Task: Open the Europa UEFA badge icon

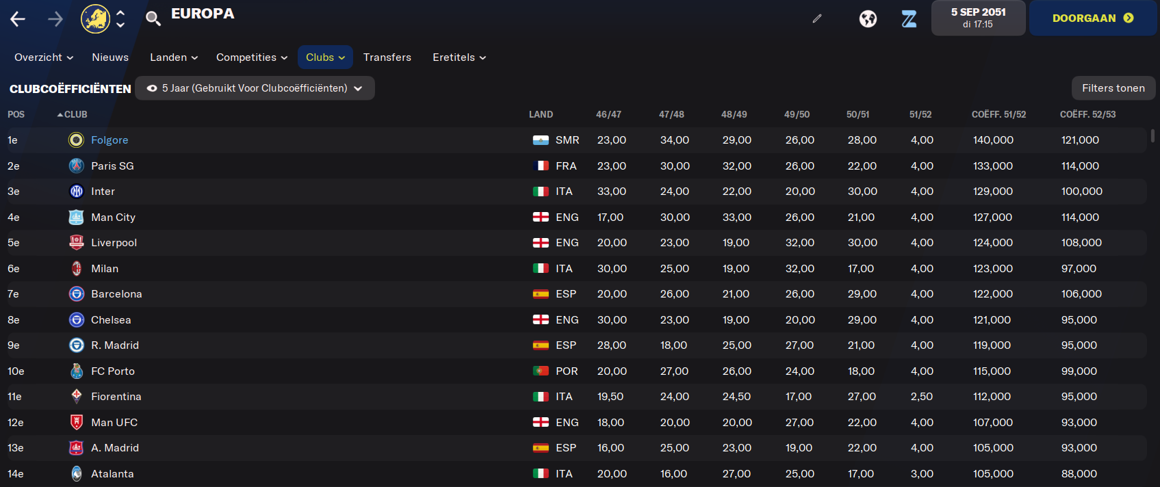Action: 95,18
